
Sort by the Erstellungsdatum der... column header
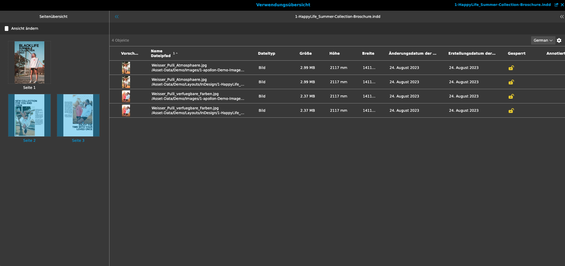tap(472, 53)
